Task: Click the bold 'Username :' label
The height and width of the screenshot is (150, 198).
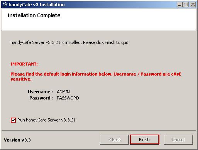Action: point(40,92)
